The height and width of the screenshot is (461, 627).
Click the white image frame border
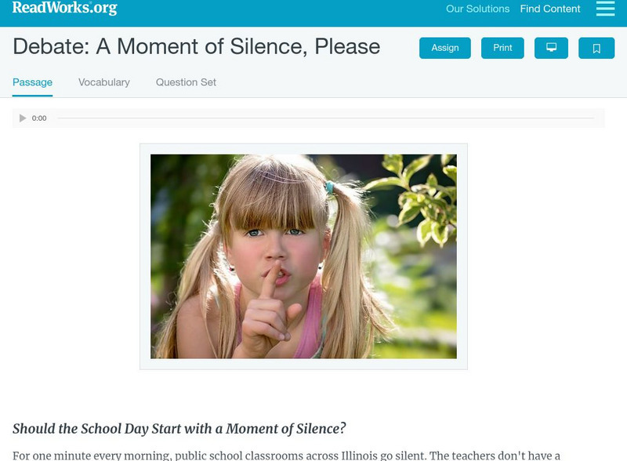(303, 149)
